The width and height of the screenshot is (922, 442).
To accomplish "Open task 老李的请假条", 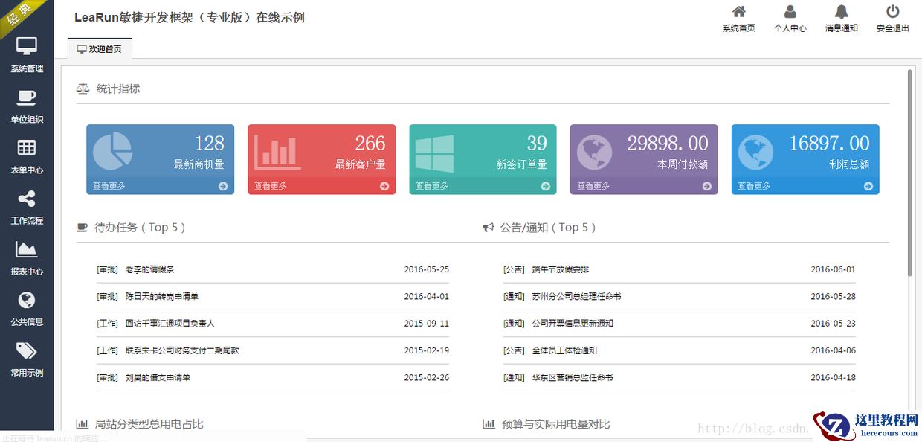I will pyautogui.click(x=149, y=269).
